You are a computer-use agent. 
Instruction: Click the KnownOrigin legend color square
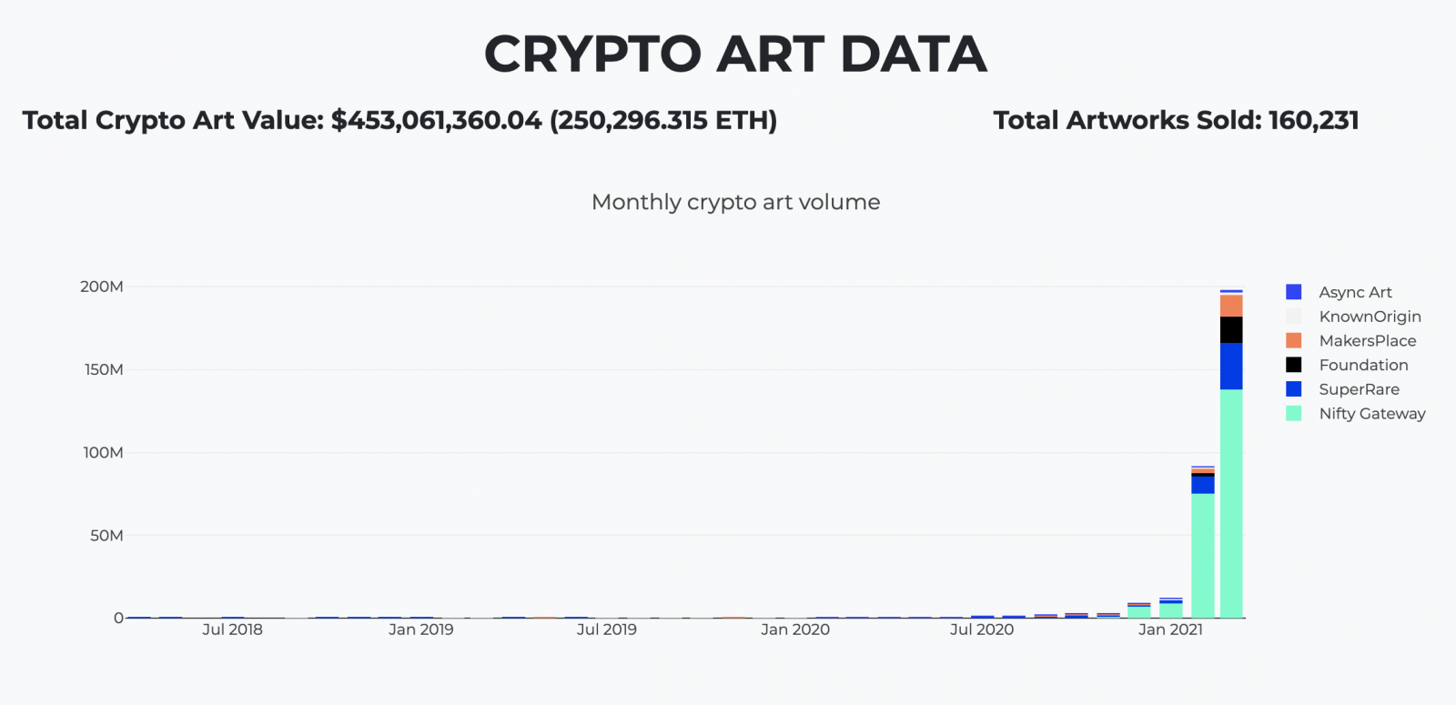[x=1293, y=317]
